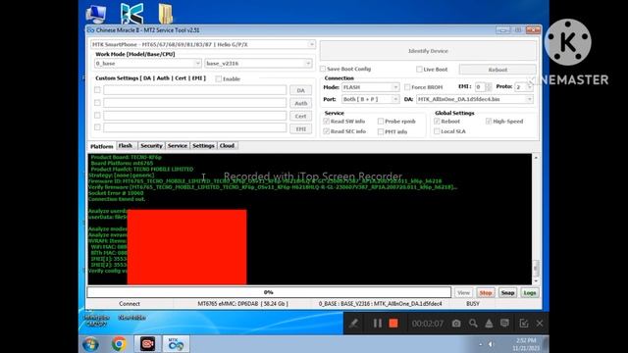The height and width of the screenshot is (353, 628).
Task: Toggle the Local SLA checkbox
Action: click(x=437, y=131)
